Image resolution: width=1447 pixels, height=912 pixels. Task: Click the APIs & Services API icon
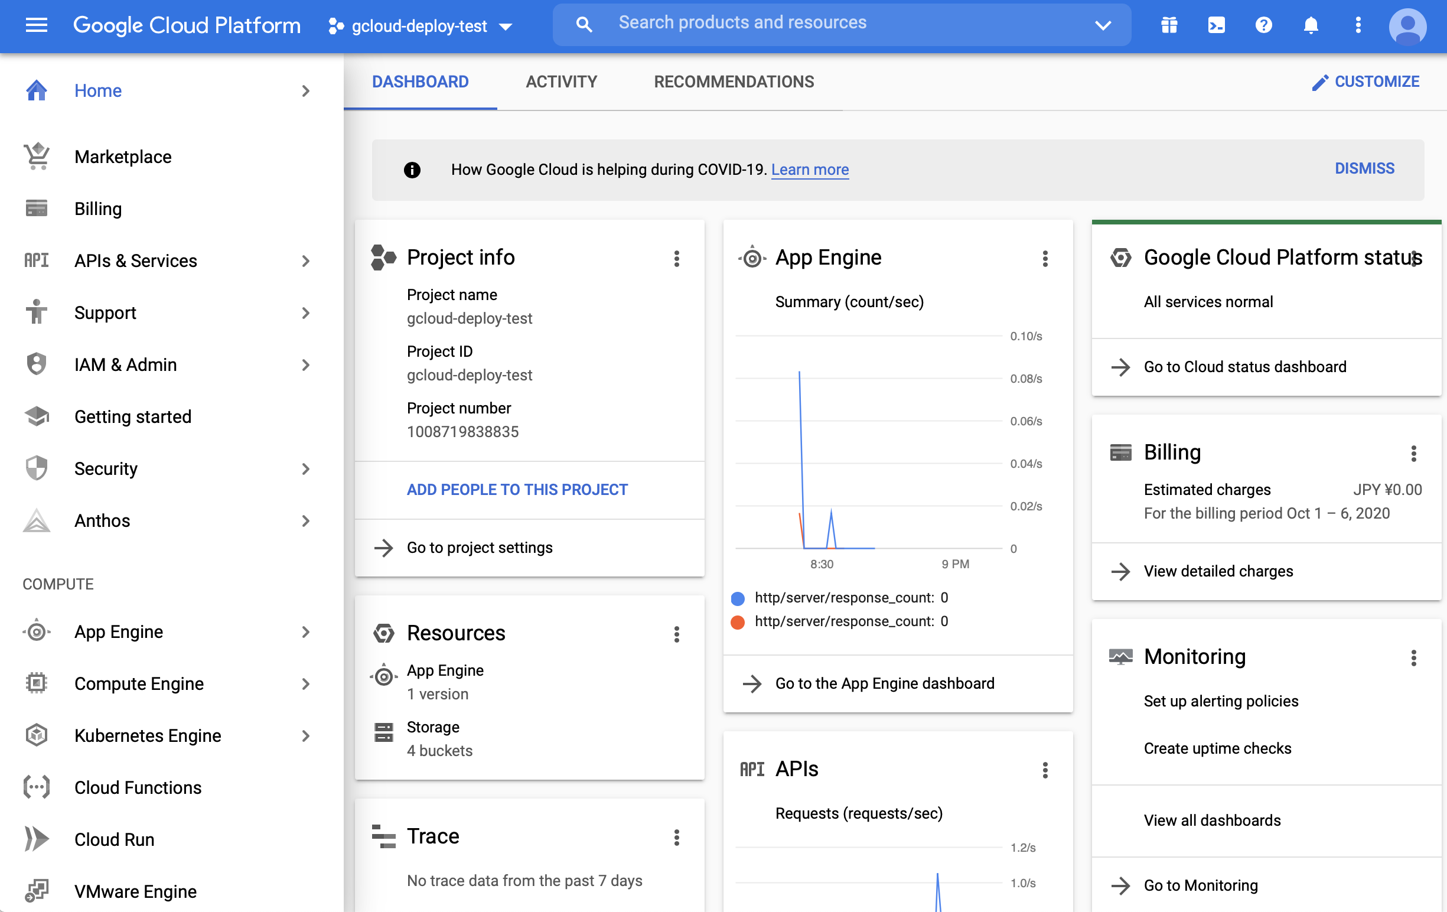pyautogui.click(x=37, y=260)
